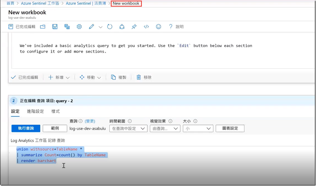Viewport: 316px width, 186px height.
Task: Expand chevron next to pencil icon
Action: click(100, 27)
